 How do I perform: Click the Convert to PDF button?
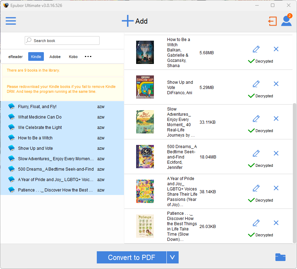click(132, 258)
